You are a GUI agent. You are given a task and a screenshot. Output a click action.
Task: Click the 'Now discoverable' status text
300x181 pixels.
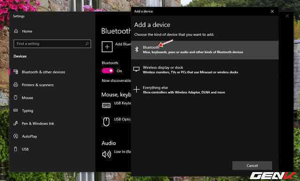pyautogui.click(x=116, y=80)
